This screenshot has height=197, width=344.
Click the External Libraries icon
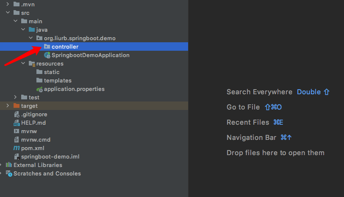[x=9, y=165]
